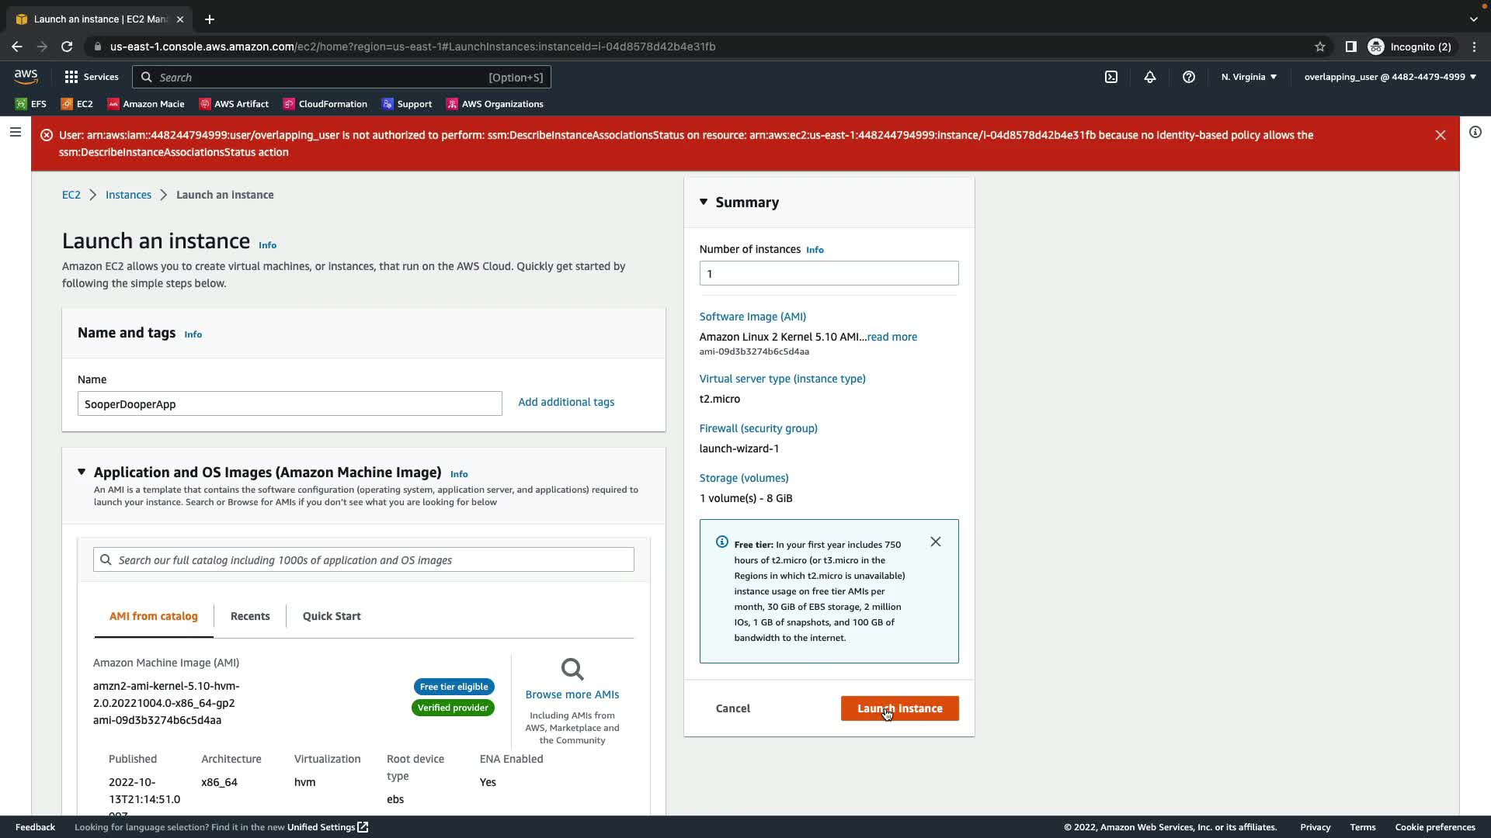The image size is (1491, 838).
Task: Click the help question mark icon
Action: click(x=1189, y=77)
